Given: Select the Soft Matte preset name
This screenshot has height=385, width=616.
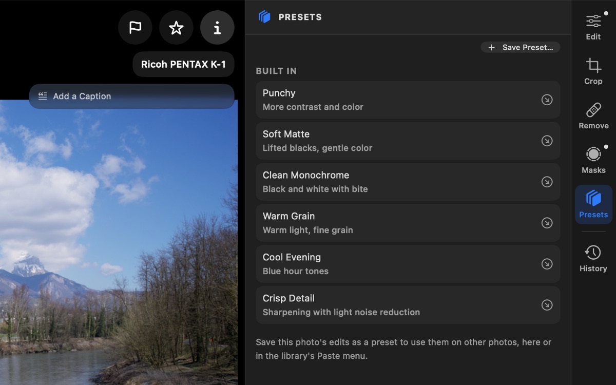Looking at the screenshot, I should coord(286,134).
